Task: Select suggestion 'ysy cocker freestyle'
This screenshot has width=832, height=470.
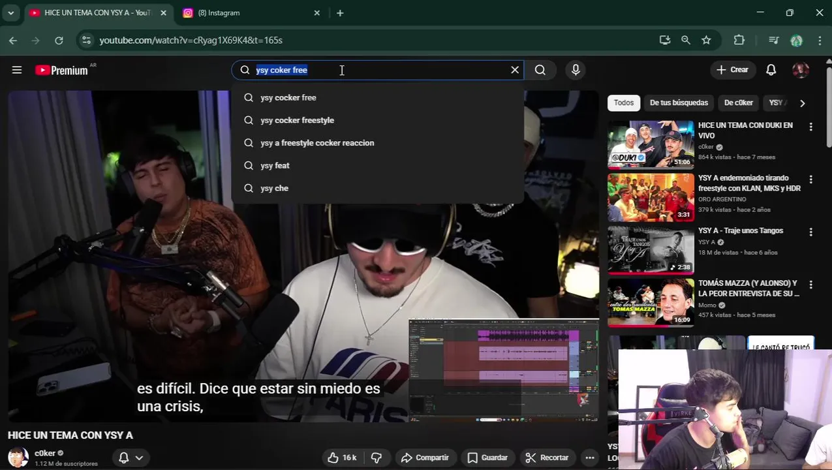Action: 377,120
